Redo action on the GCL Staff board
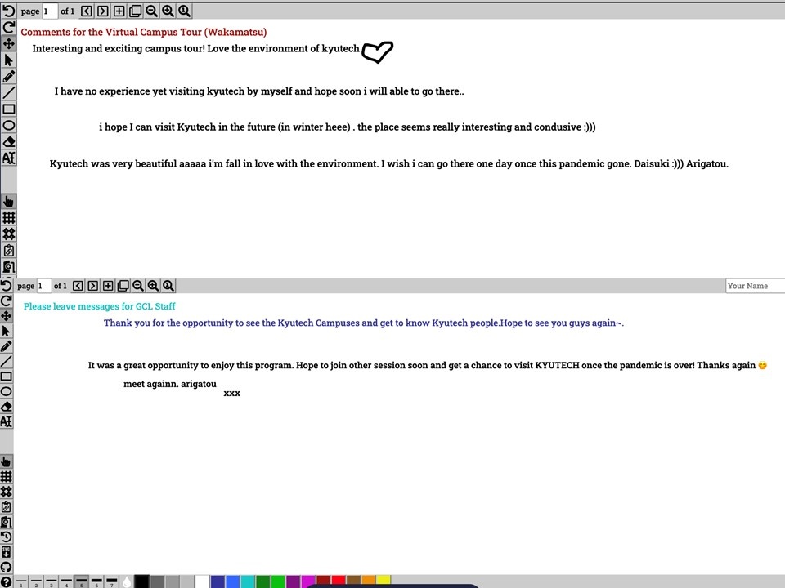Screen dimensions: 785x588 pyautogui.click(x=6, y=301)
